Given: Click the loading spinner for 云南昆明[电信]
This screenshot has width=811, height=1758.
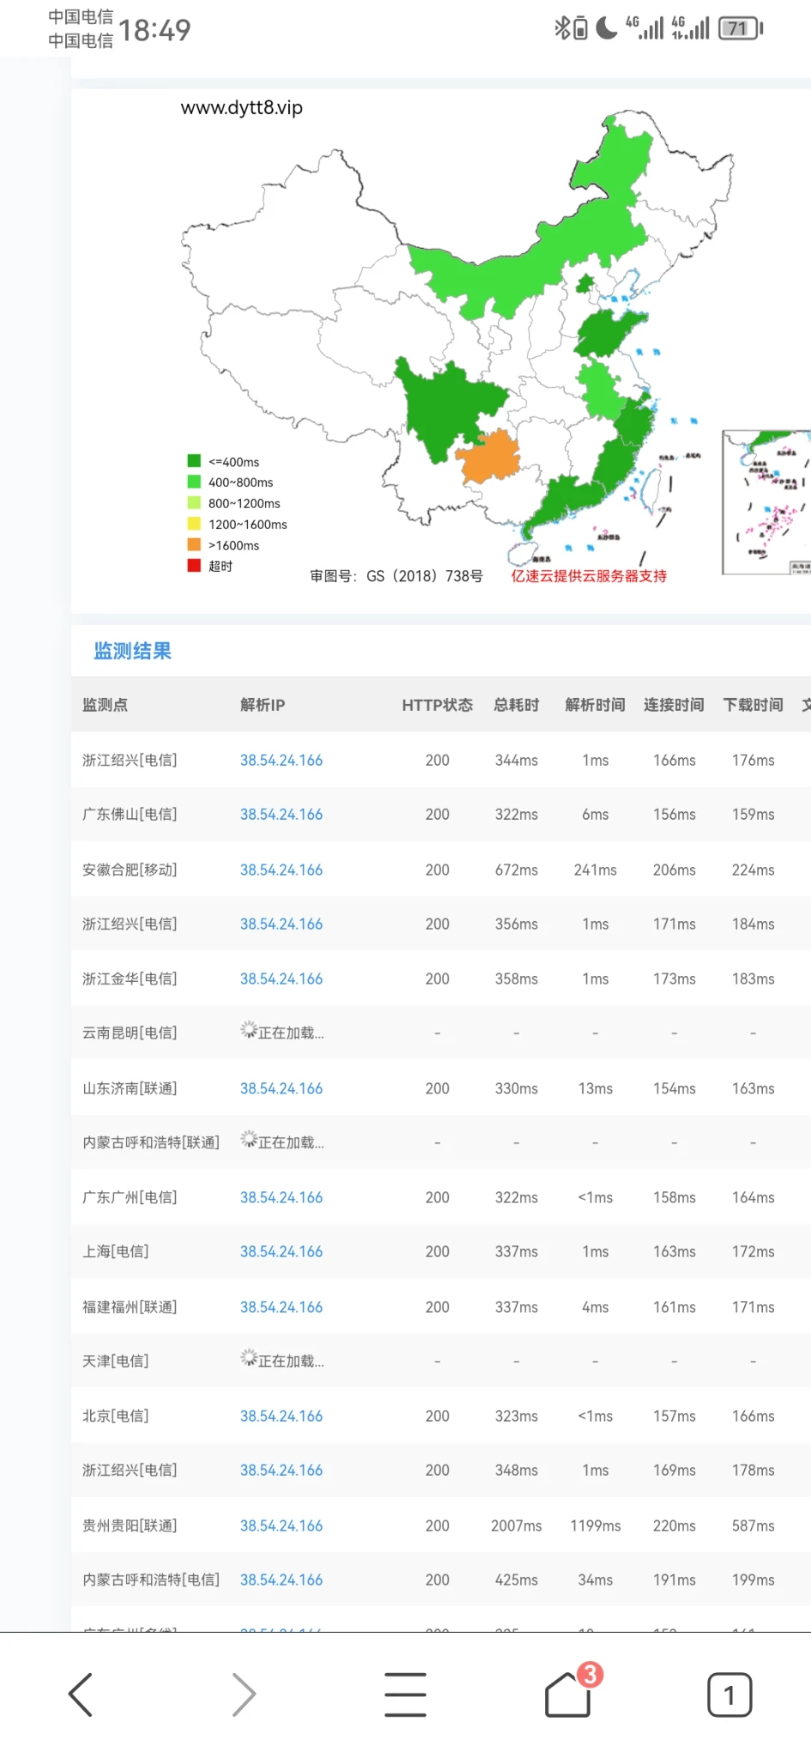Looking at the screenshot, I should tap(248, 1029).
